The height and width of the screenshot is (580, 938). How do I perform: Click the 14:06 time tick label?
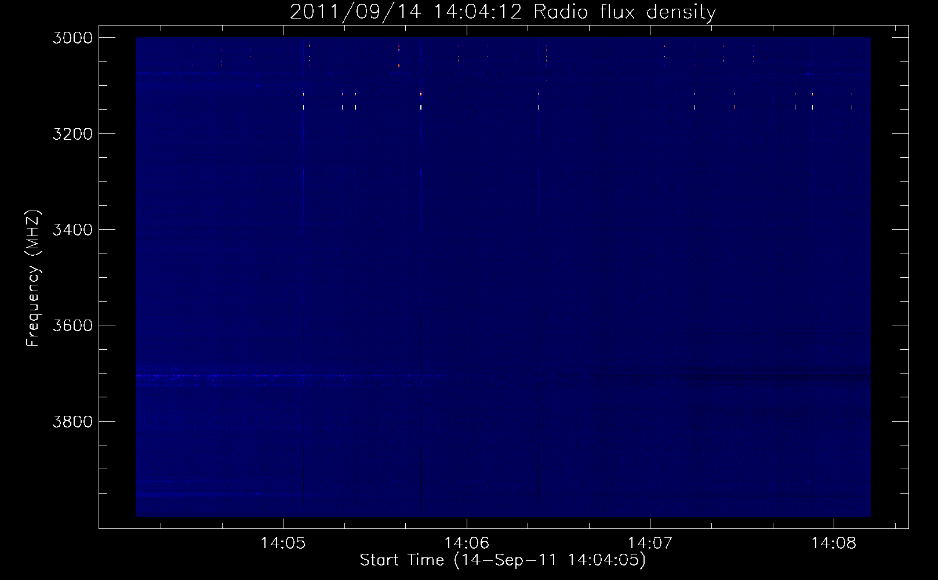point(467,543)
